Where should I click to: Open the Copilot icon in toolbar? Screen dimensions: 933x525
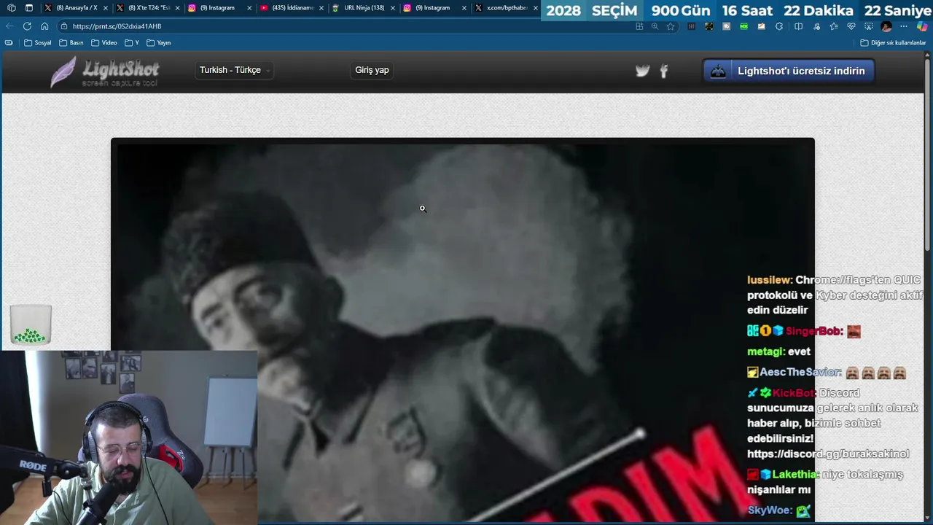922,26
